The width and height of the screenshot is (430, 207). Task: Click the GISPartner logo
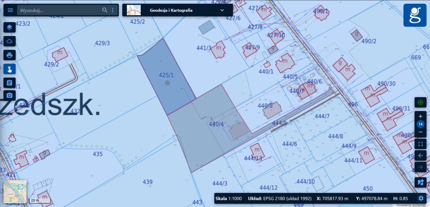click(415, 15)
